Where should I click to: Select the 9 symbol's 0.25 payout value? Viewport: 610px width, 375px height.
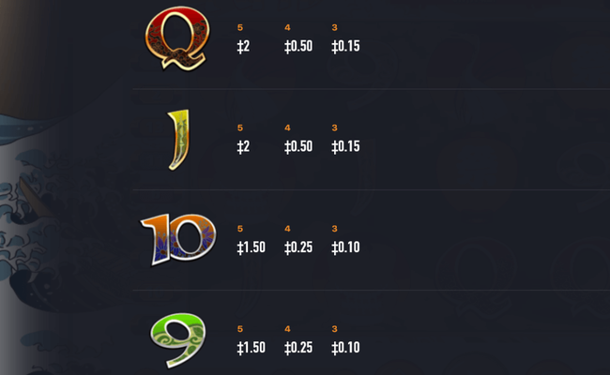[x=298, y=348]
